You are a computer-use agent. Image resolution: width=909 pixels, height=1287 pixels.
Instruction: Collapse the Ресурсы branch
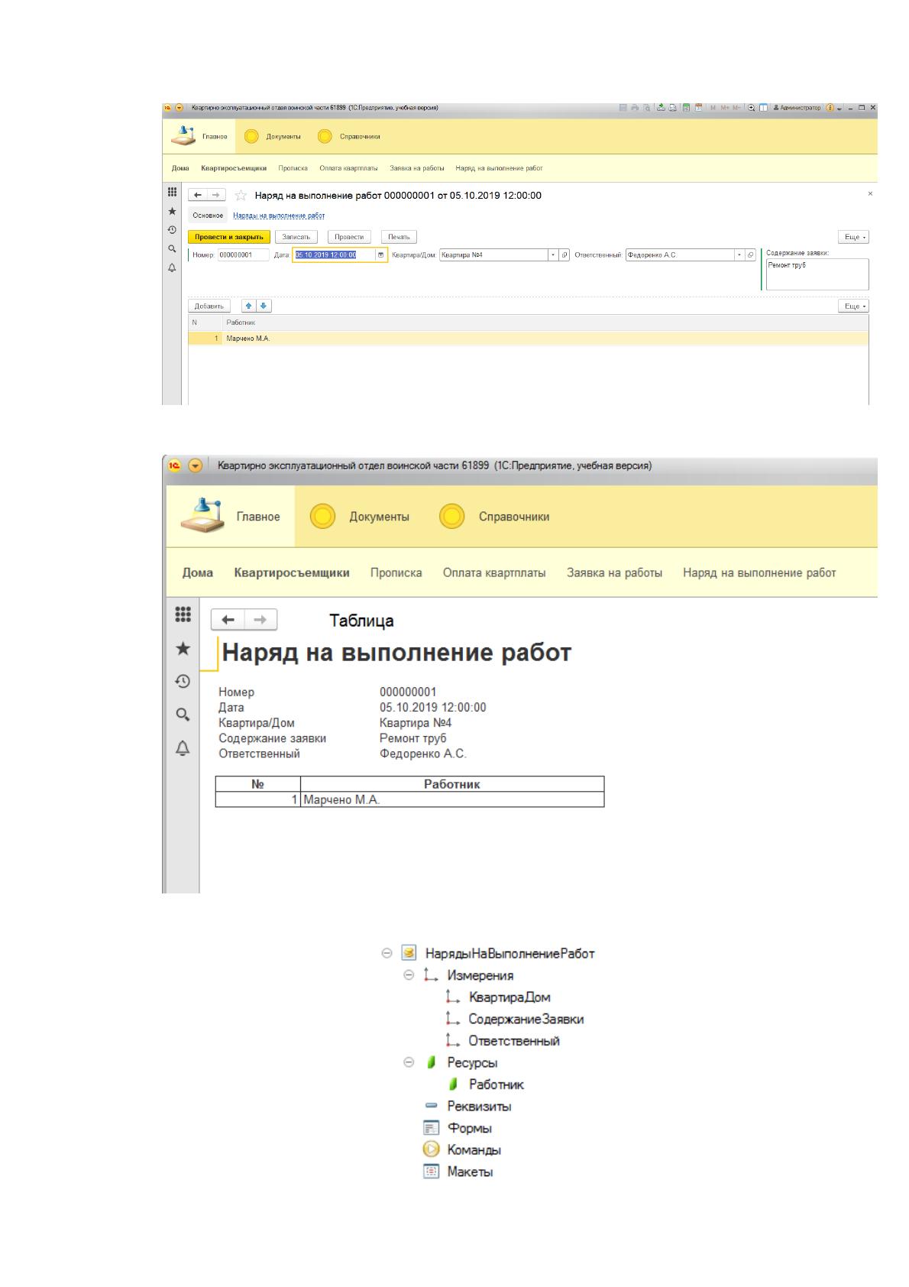click(x=409, y=1062)
